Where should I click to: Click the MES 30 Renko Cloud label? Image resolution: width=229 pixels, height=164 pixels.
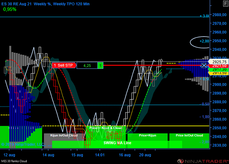(x=14, y=161)
